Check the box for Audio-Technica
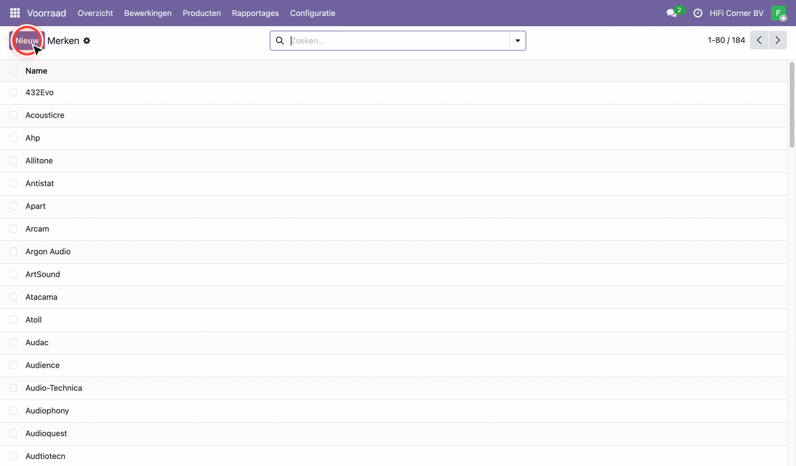The image size is (796, 466). 13,388
